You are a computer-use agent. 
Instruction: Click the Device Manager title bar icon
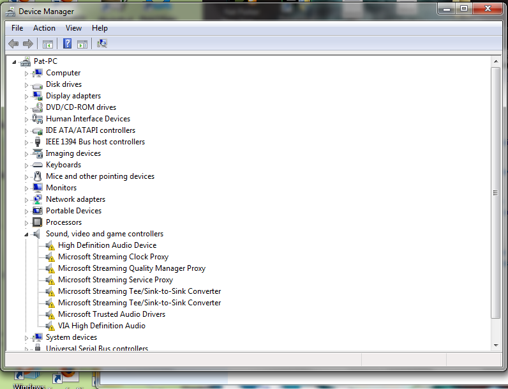[x=11, y=11]
